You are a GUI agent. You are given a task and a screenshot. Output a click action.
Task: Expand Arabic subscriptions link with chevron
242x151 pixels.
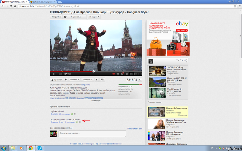(181, 61)
